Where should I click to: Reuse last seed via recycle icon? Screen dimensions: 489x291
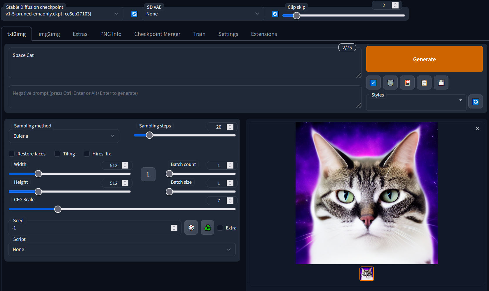(207, 227)
